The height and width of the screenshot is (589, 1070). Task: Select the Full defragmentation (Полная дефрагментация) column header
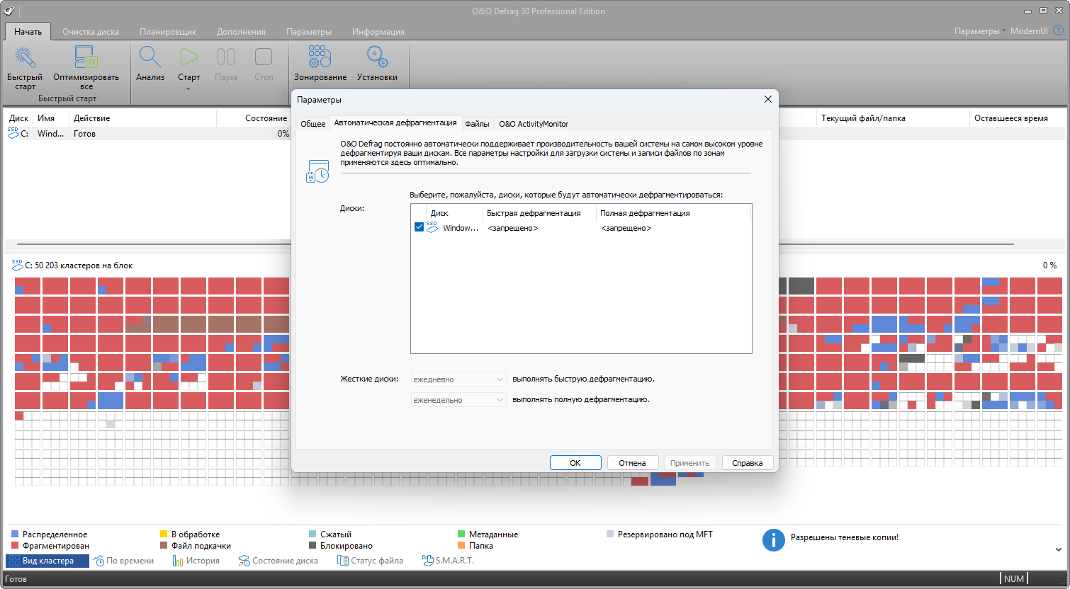coord(644,213)
